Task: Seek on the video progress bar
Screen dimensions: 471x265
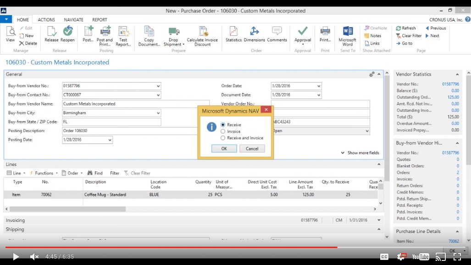Action: [236, 247]
